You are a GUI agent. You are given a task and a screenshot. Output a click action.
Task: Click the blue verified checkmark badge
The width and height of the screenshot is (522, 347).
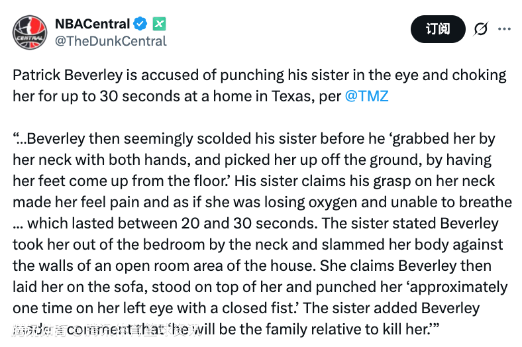tap(140, 24)
